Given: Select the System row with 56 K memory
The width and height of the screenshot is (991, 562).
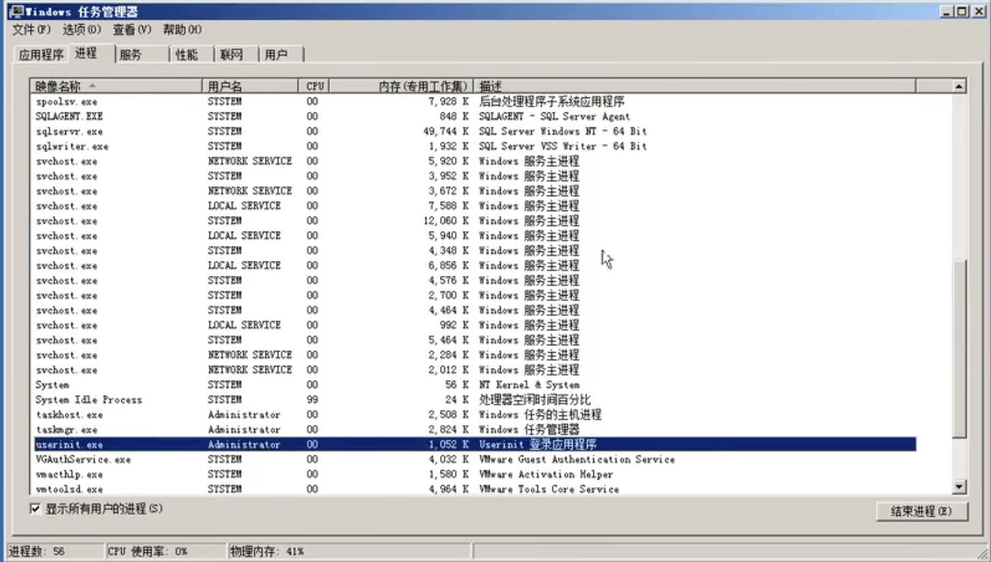Looking at the screenshot, I should [475, 385].
